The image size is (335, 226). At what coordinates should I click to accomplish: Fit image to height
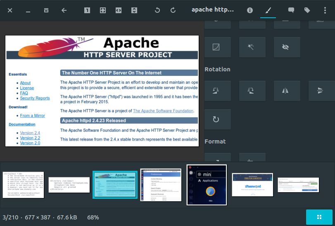click(134, 10)
